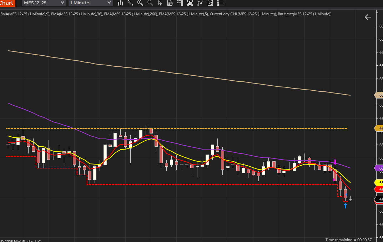This screenshot has height=242, width=383.
Task: Click the zoom out magnifier
Action: (x=150, y=3)
